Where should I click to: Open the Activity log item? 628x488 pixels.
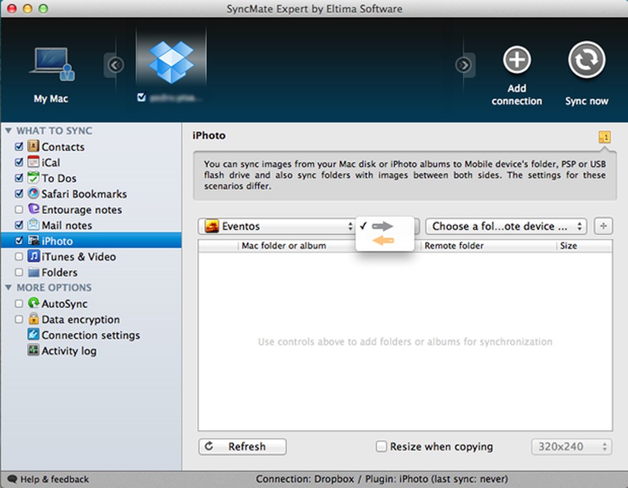coord(69,351)
